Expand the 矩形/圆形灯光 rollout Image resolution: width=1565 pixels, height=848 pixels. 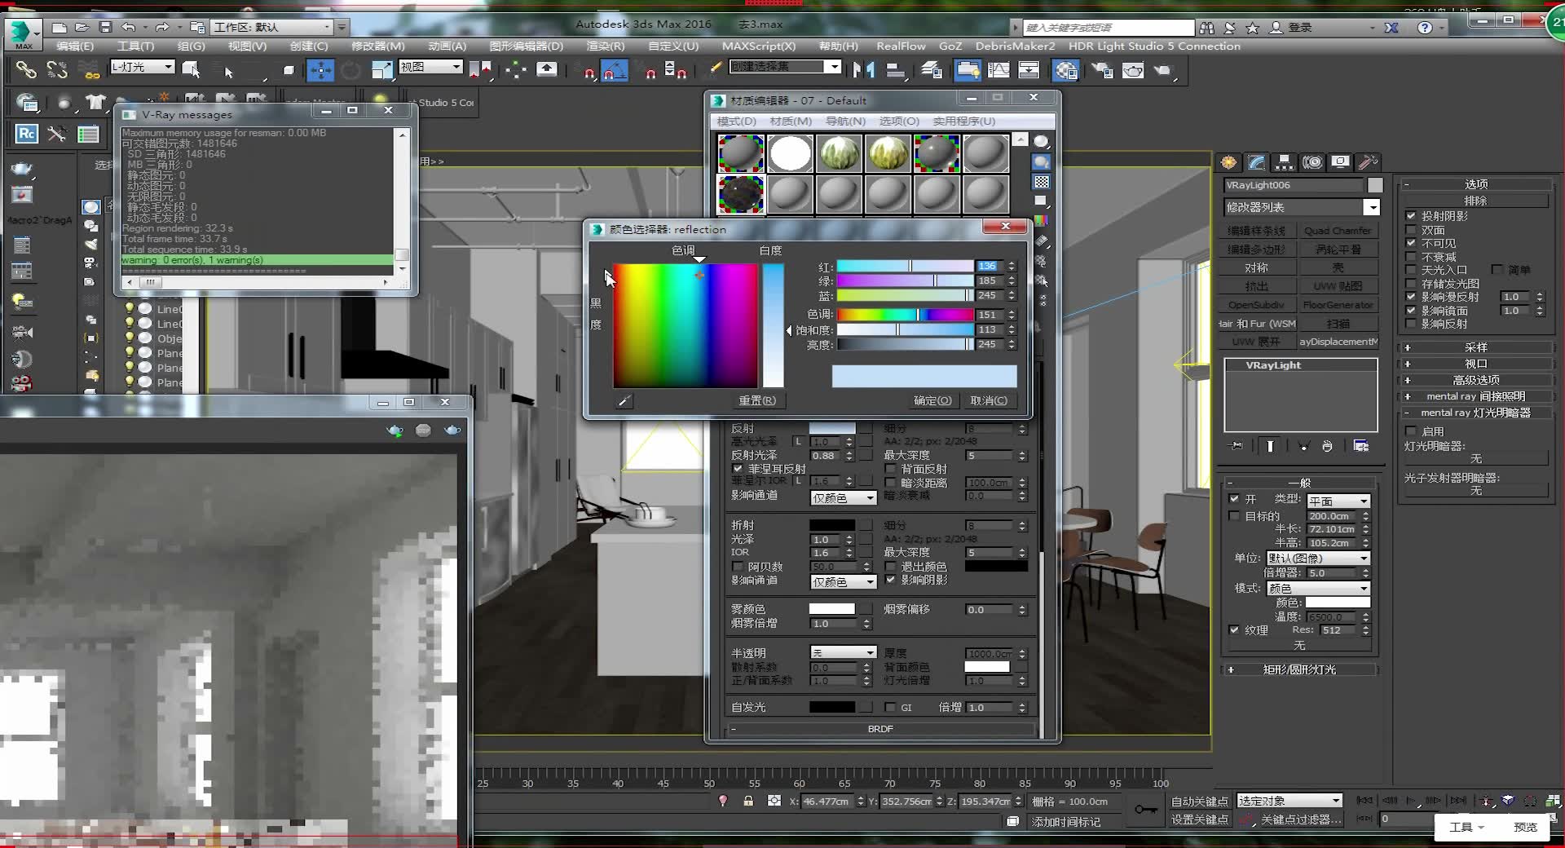1300,669
